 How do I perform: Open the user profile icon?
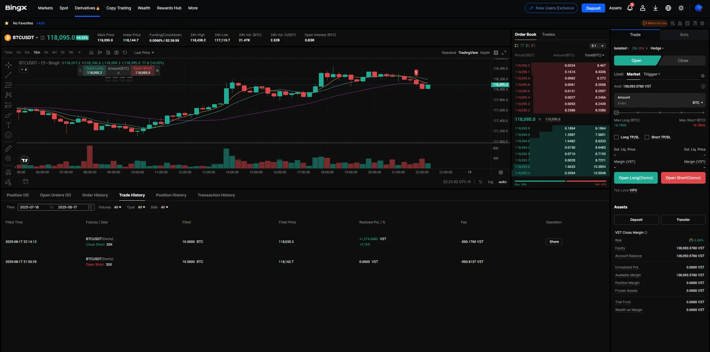point(643,8)
